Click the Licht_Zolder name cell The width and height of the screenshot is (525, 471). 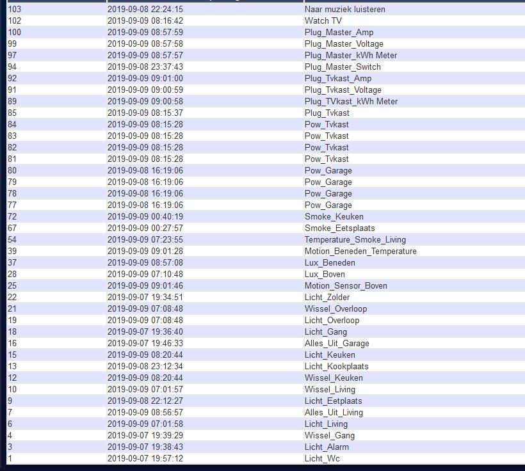click(327, 298)
